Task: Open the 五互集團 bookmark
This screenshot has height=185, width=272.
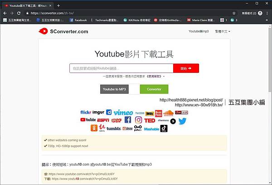Action: 17,20
